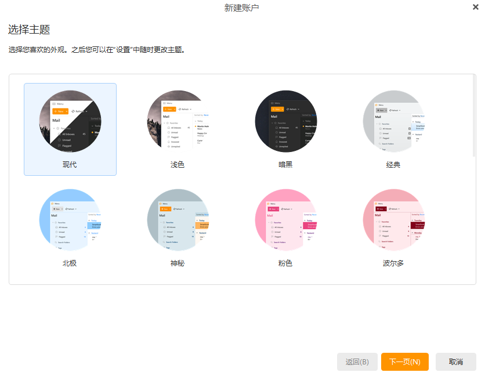Choose the 浅色 theme preview
The width and height of the screenshot is (485, 376).
178,121
